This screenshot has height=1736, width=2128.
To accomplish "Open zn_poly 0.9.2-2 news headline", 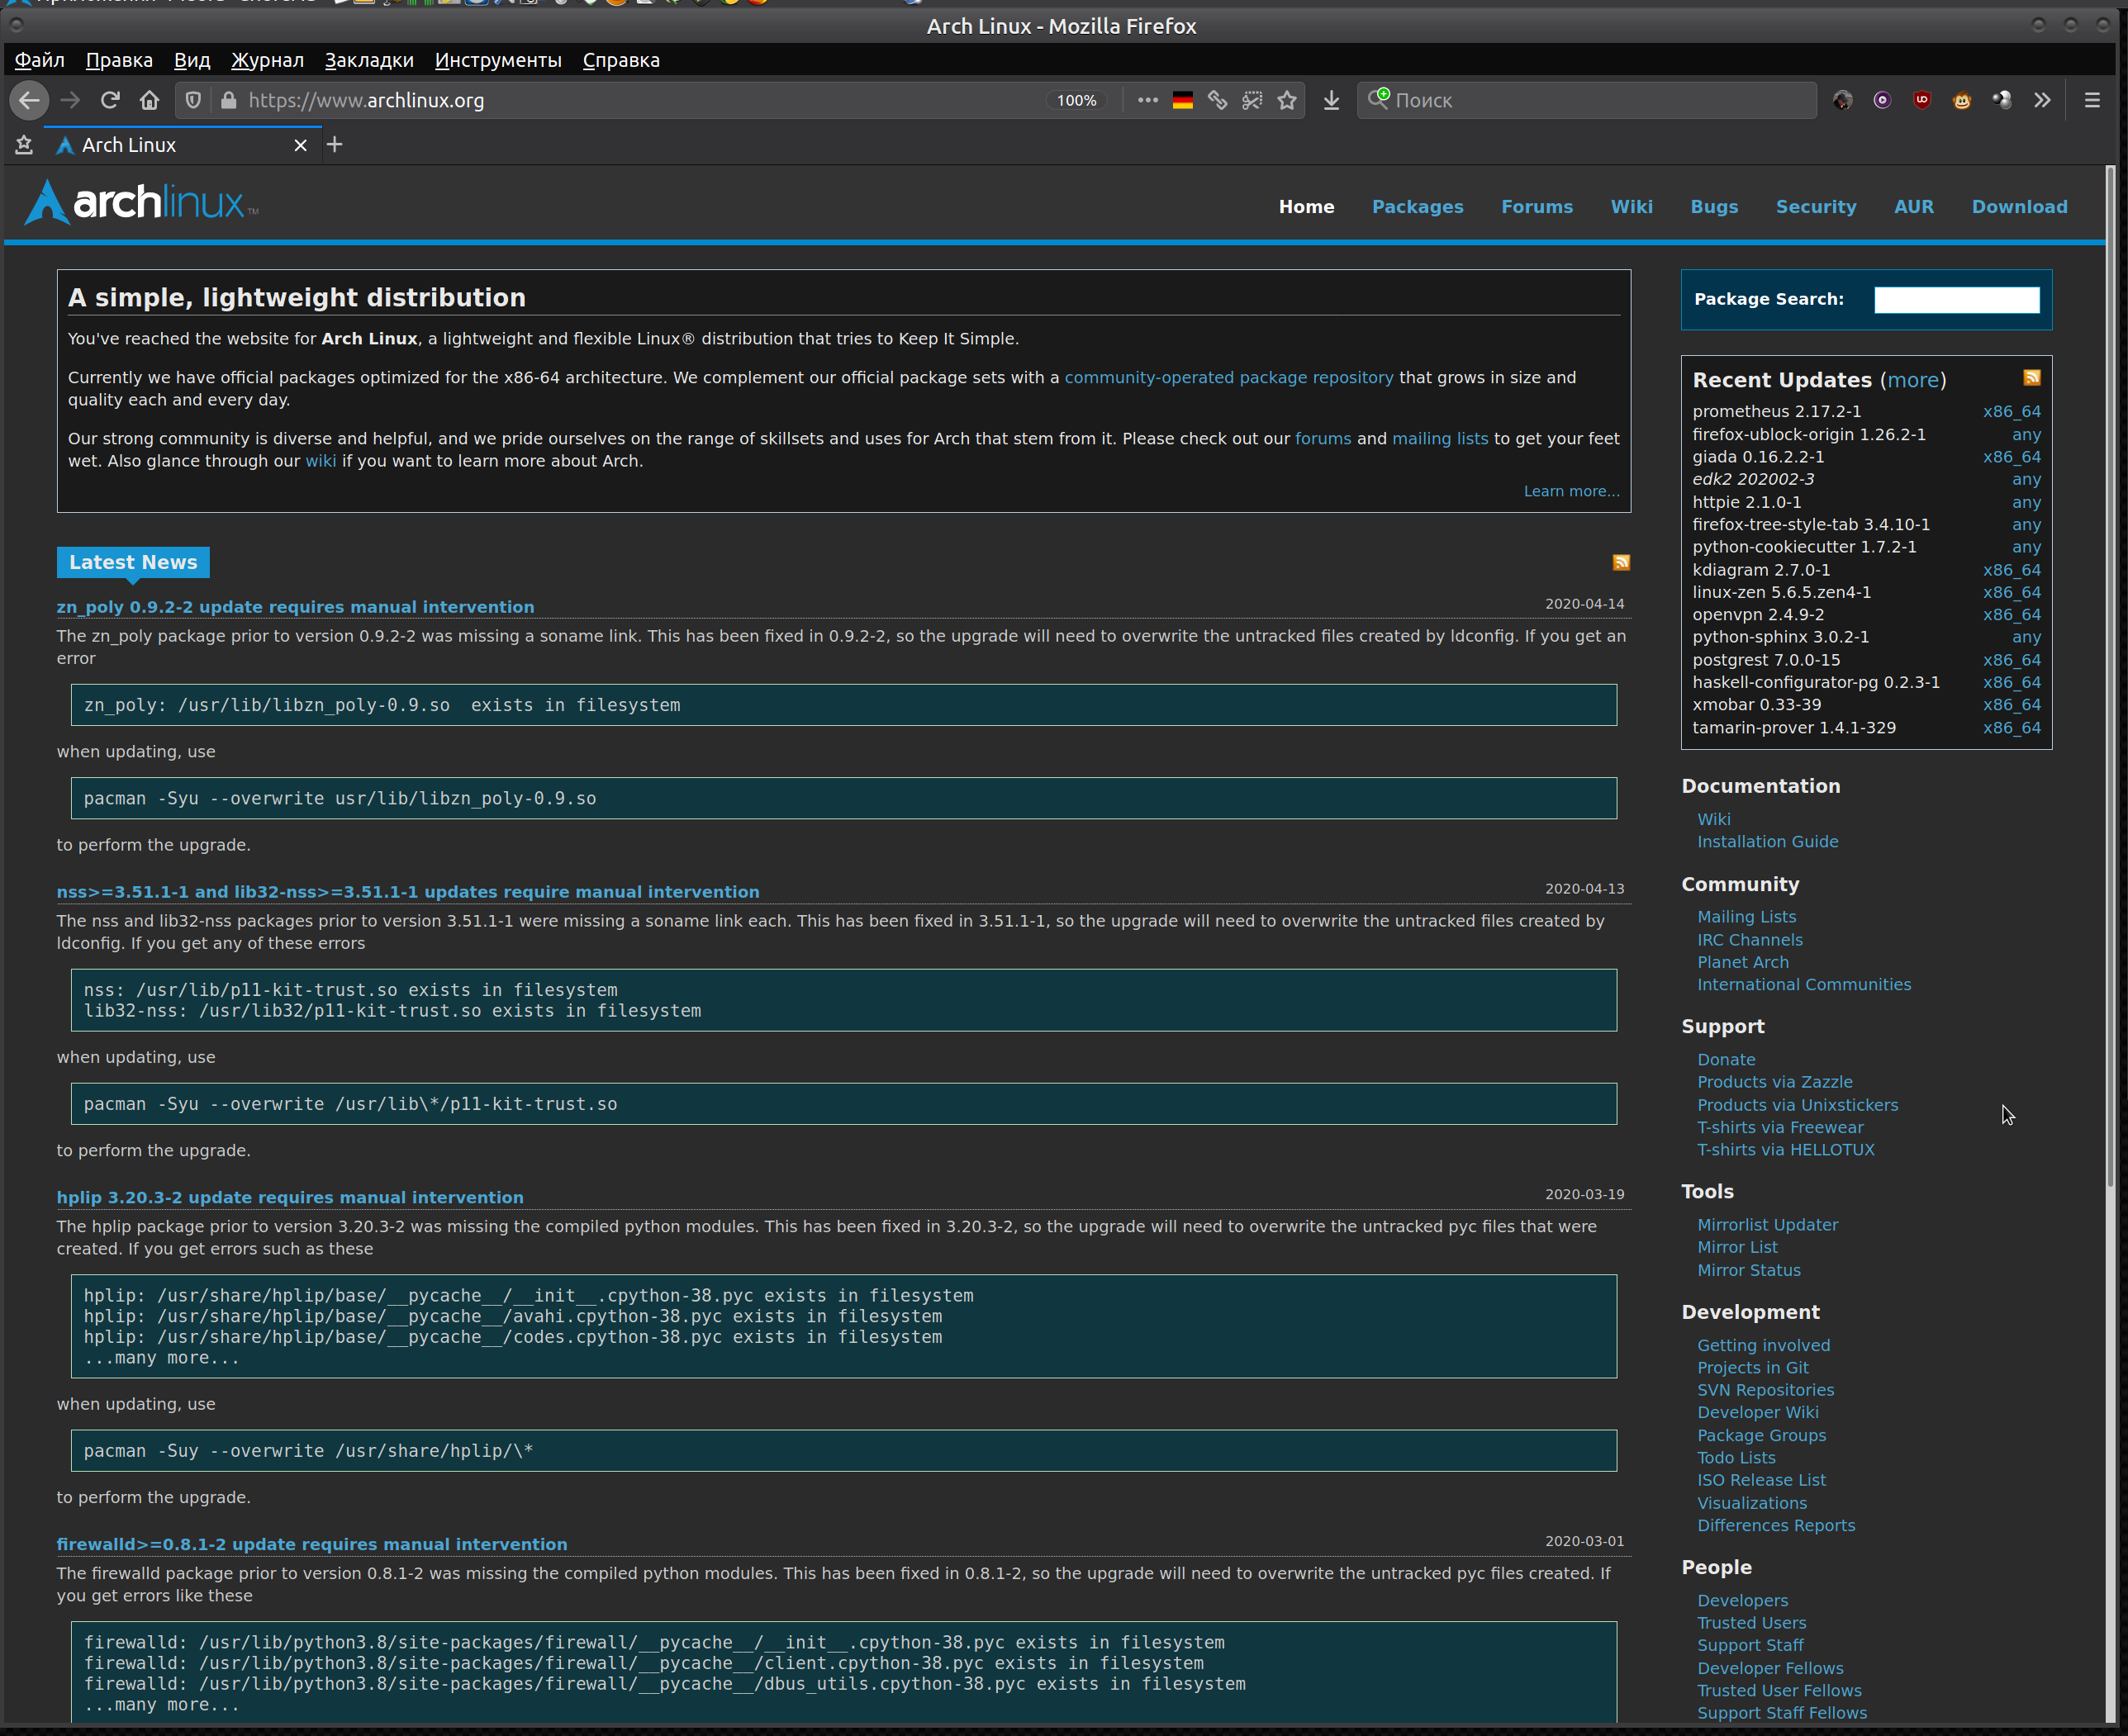I will pyautogui.click(x=295, y=607).
